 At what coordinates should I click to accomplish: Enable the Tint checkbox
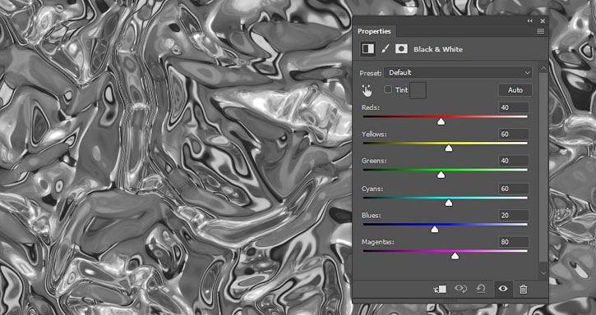point(388,89)
